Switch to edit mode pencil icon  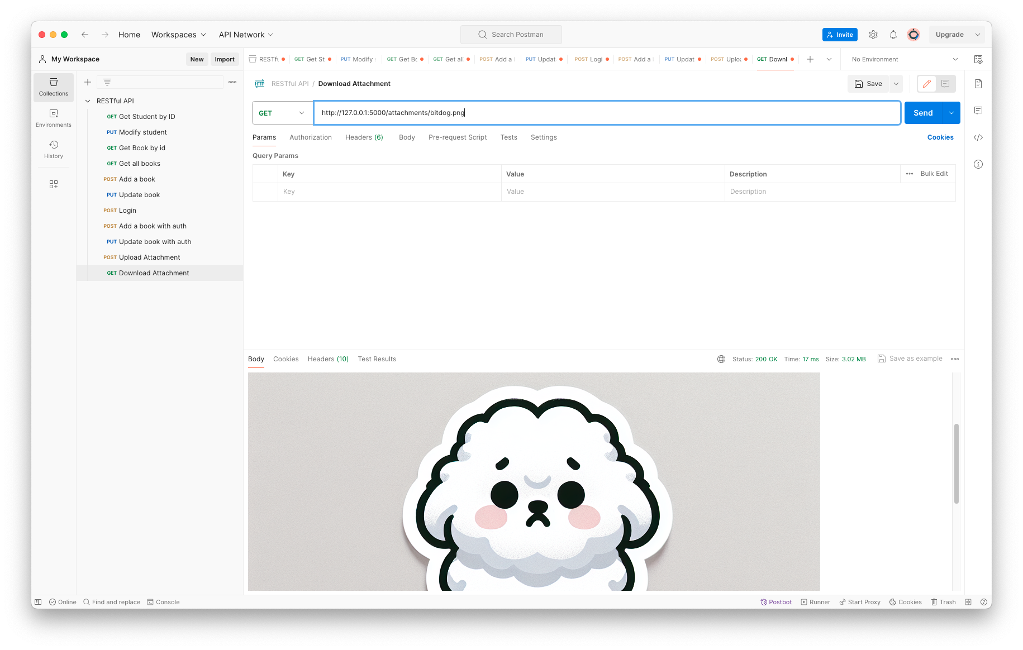click(927, 84)
